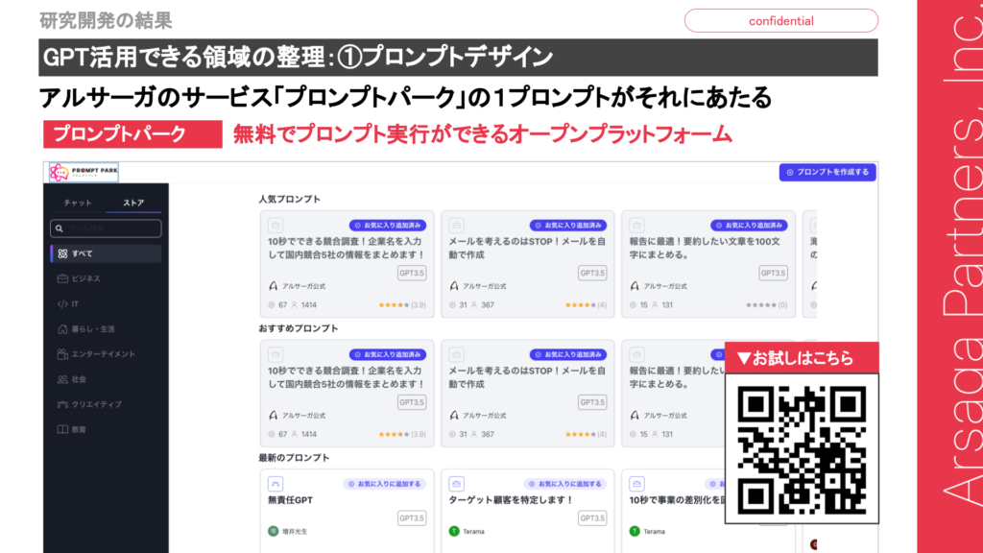Viewport: 983px width, 553px height.
Task: Click the おすすめプロンプト section heading
Action: click(299, 328)
